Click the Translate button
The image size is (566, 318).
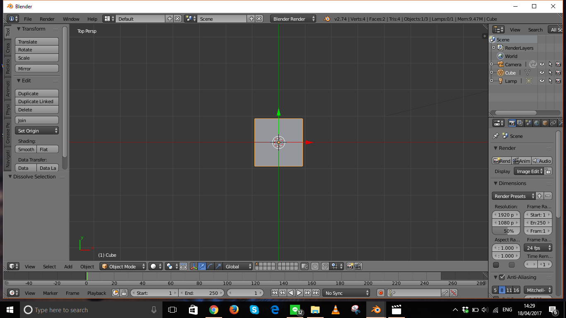[37, 41]
